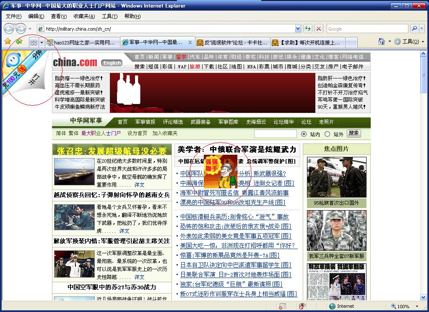The image size is (429, 312).
Task: Open the search provider dropdown arrow
Action: coord(421,29)
